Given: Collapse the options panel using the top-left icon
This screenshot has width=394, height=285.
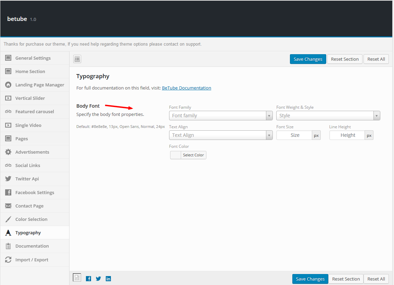Looking at the screenshot, I should 77,59.
